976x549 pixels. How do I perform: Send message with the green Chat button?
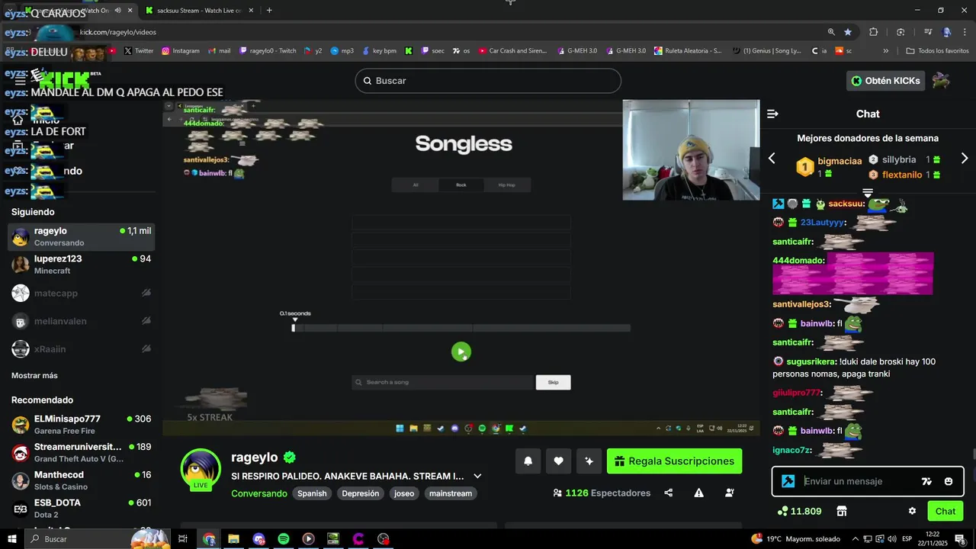(945, 511)
